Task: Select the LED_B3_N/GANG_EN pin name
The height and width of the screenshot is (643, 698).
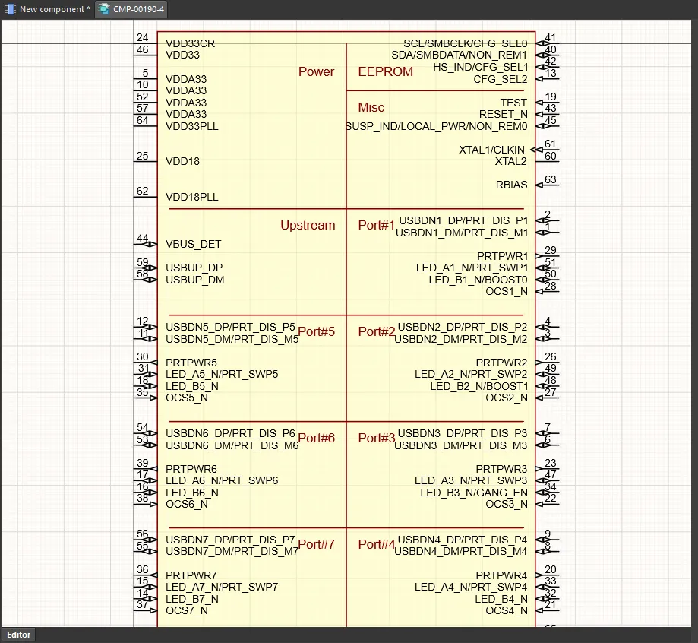Action: [474, 493]
